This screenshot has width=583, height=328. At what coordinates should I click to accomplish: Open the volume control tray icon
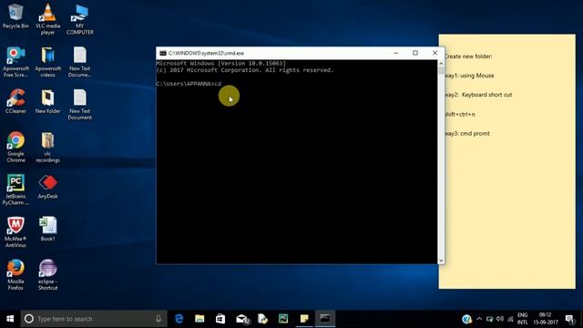tap(500, 319)
